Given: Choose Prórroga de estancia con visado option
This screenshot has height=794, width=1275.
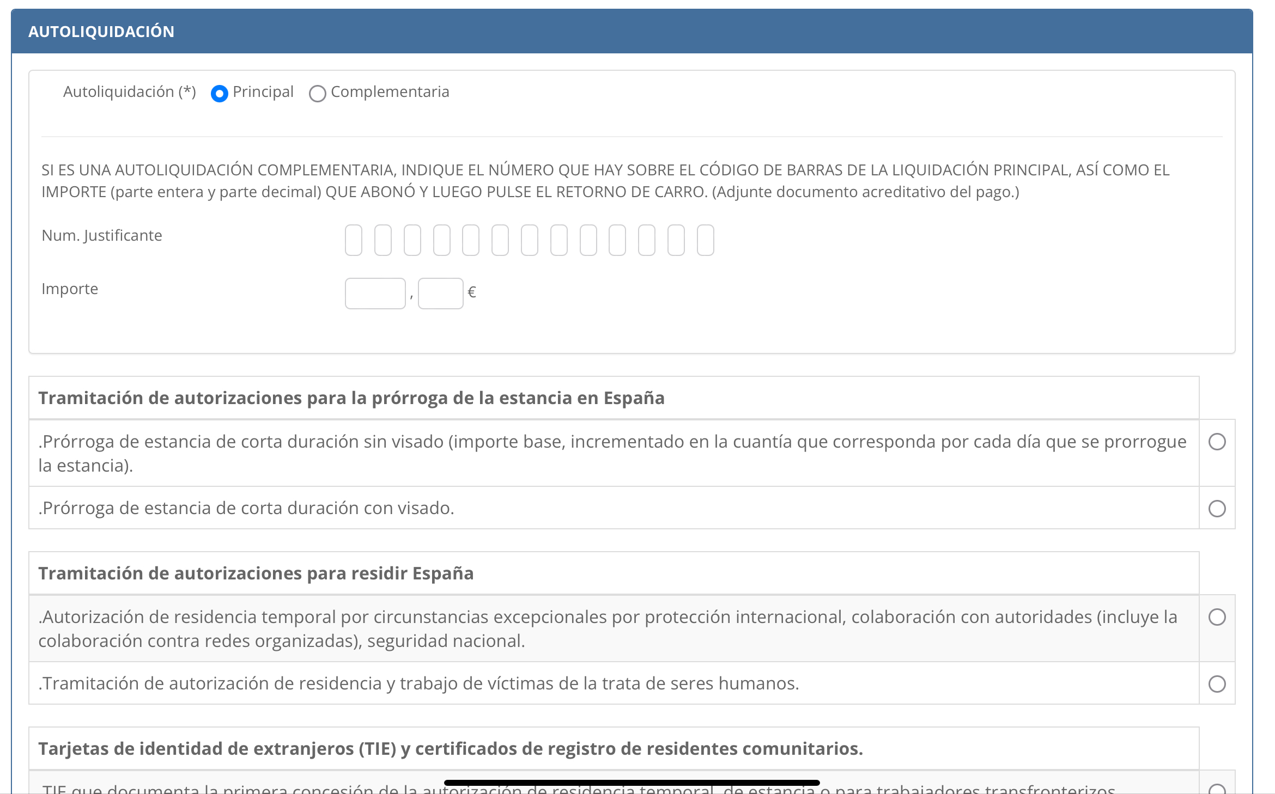Looking at the screenshot, I should pos(1217,509).
